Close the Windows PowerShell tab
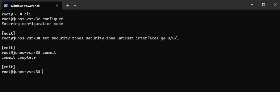 (57, 6)
